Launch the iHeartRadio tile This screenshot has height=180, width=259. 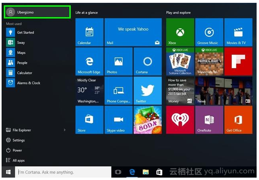click(x=180, y=120)
